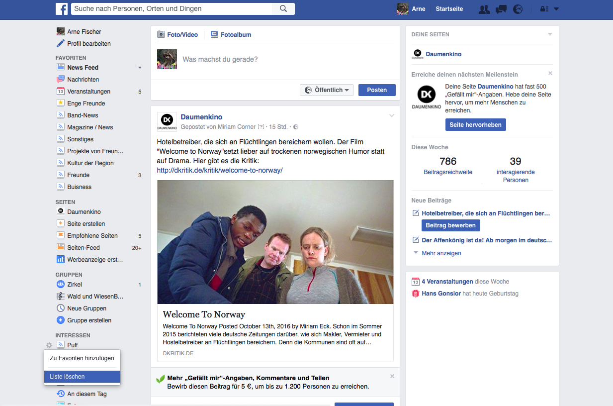Screen dimensions: 613x406
Task: Click Beitrag bewerben button
Action: [451, 225]
